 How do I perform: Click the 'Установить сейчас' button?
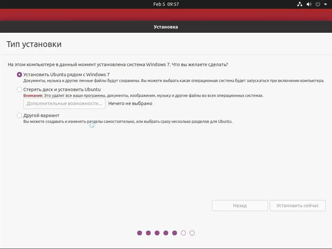coord(298,205)
